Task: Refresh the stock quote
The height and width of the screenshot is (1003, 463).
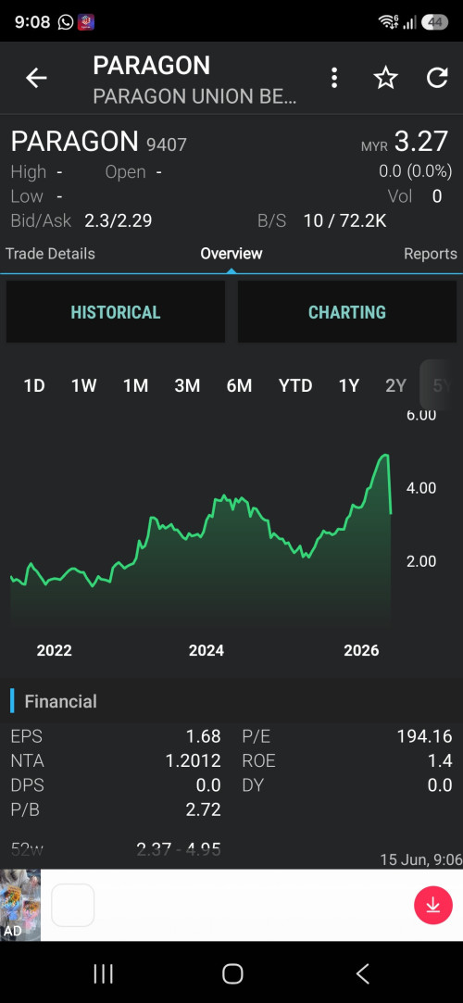Action: [x=437, y=78]
